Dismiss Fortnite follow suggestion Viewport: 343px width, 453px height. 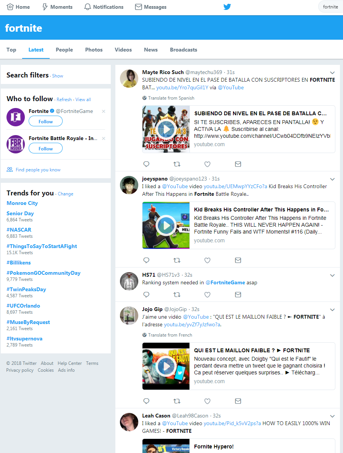point(104,111)
